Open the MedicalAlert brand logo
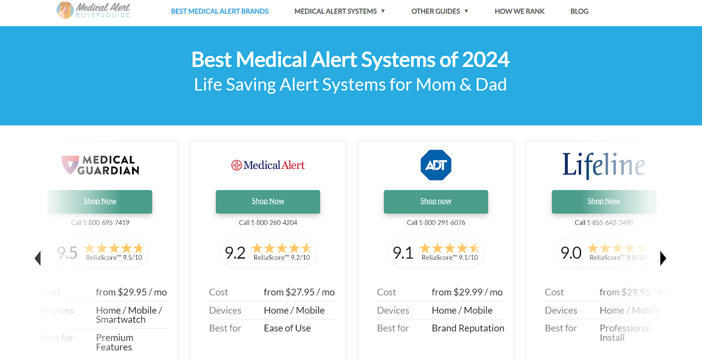Image resolution: width=702 pixels, height=361 pixels. pyautogui.click(x=268, y=165)
